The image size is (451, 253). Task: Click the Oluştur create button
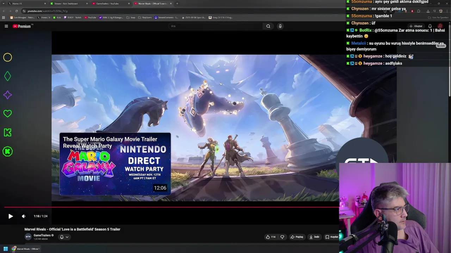(x=416, y=26)
